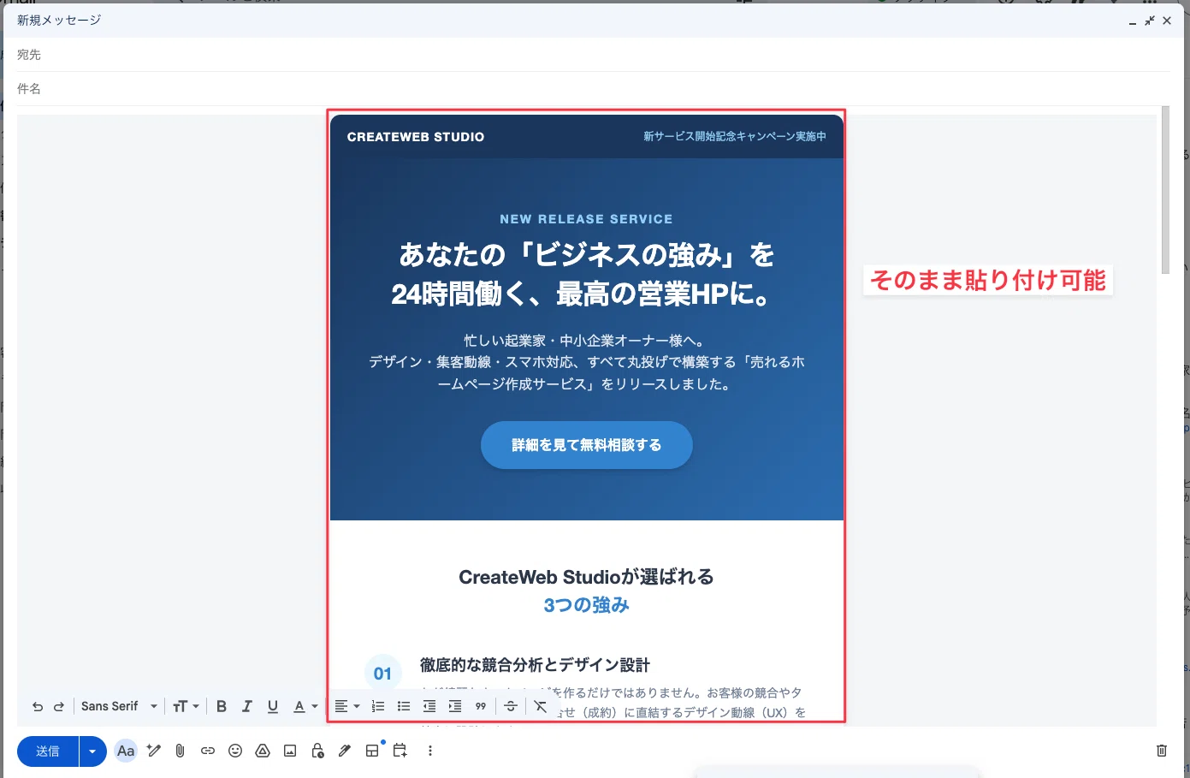Image resolution: width=1190 pixels, height=778 pixels.
Task: Apply quote formatting
Action: pos(481,706)
